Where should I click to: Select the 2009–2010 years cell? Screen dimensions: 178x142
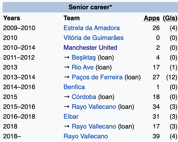(19, 28)
